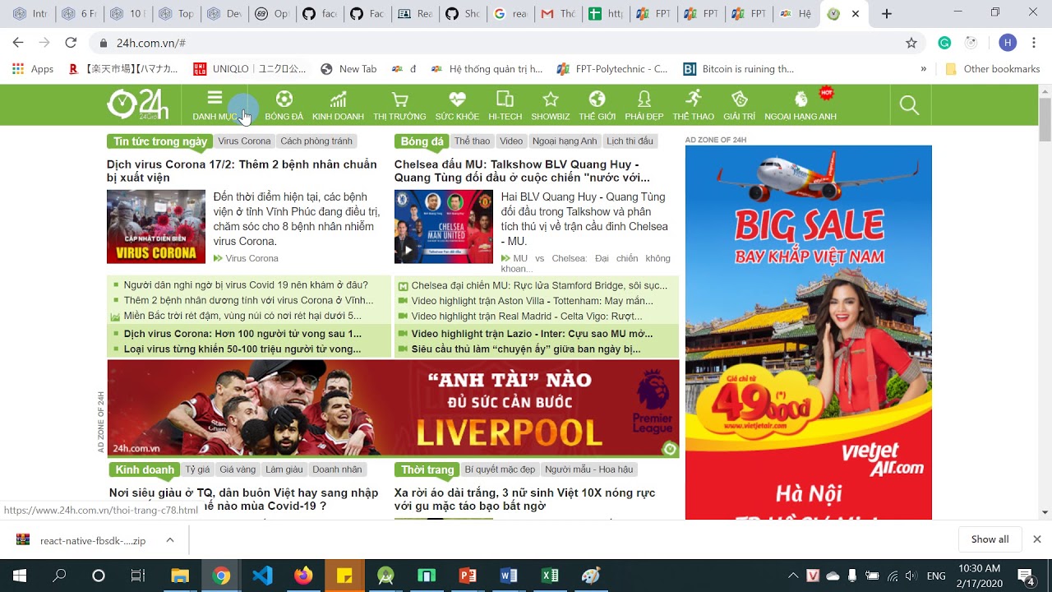Open the Ngoại Hạng Anh section icon
1052x592 pixels.
(801, 105)
